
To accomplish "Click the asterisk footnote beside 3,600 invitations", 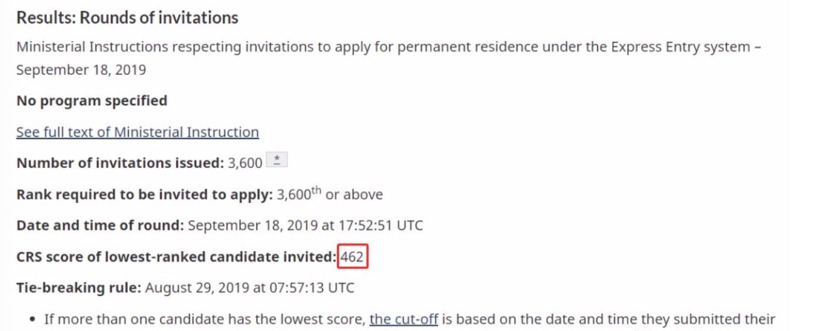I will tap(277, 160).
